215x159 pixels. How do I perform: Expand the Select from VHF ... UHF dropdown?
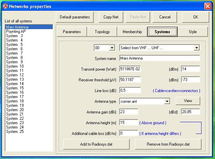coord(197,48)
